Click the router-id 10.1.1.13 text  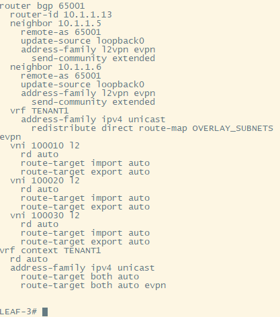coord(61,15)
